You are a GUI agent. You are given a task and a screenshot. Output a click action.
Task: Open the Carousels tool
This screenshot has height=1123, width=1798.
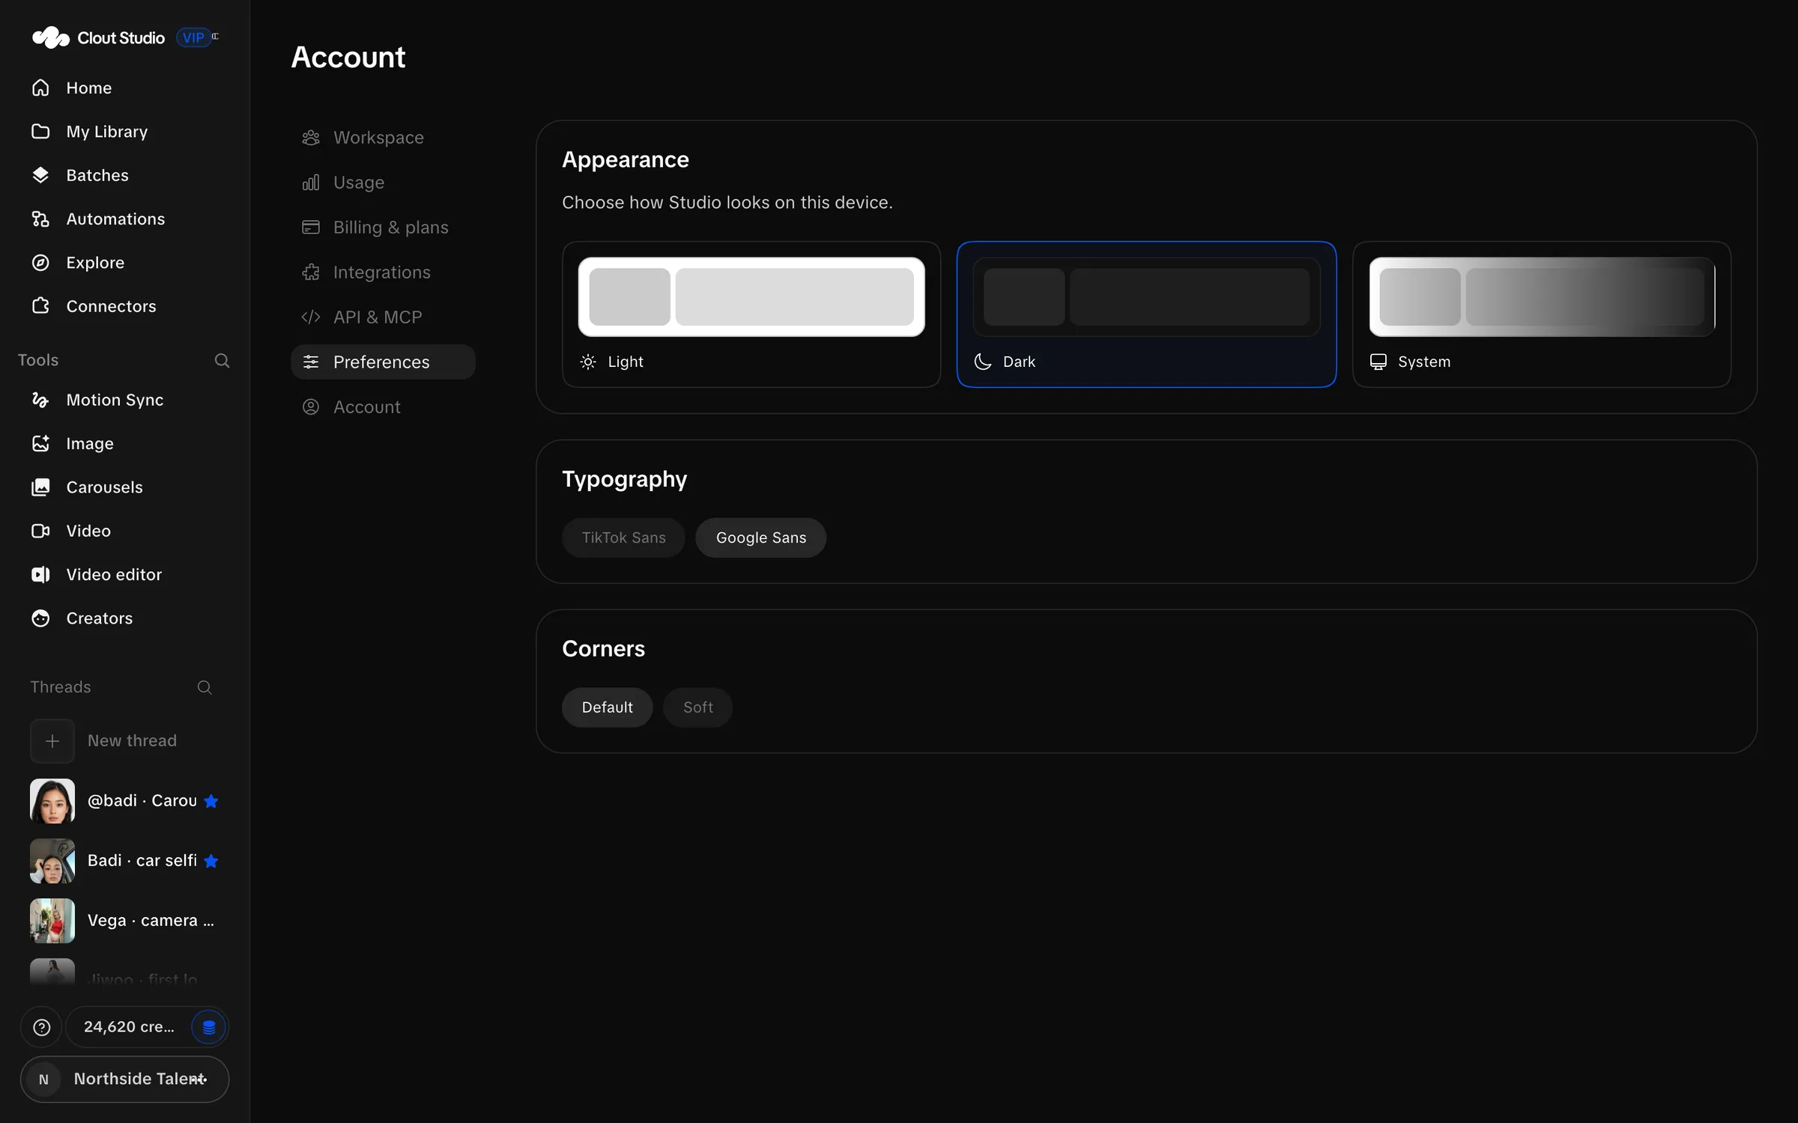click(124, 487)
